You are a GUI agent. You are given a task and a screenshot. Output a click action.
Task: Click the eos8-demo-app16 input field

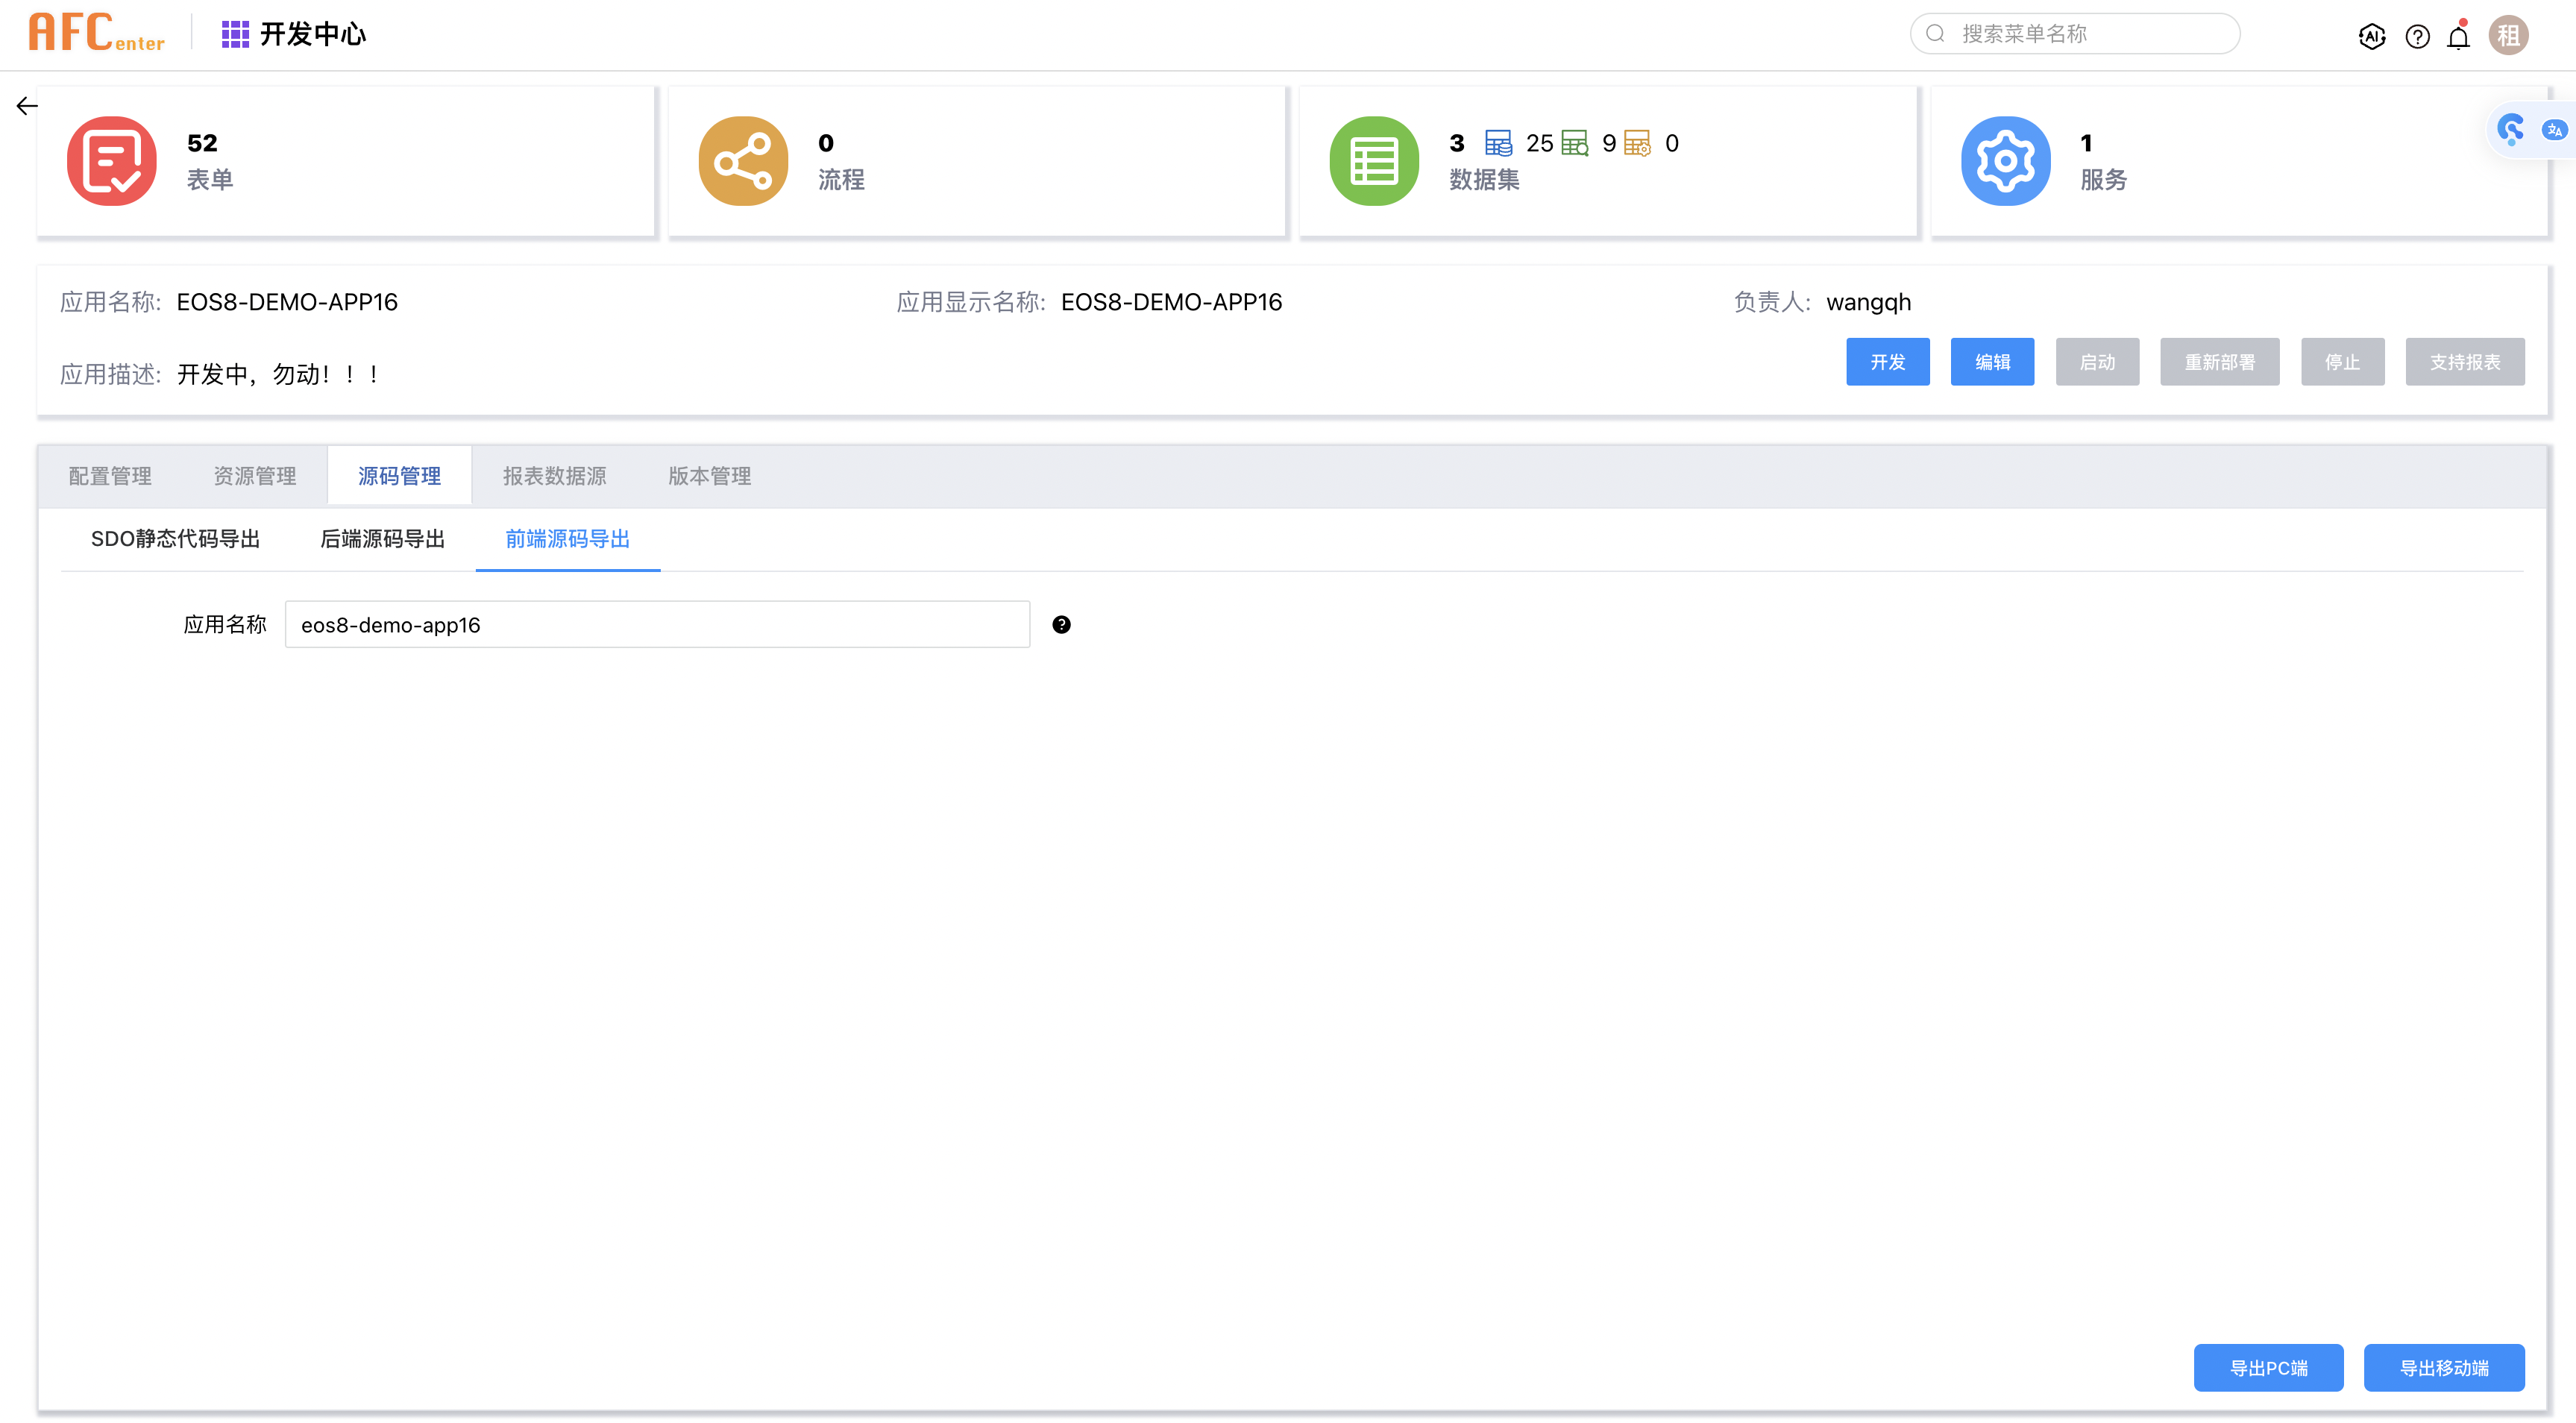point(656,624)
